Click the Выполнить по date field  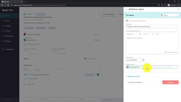pos(135,60)
